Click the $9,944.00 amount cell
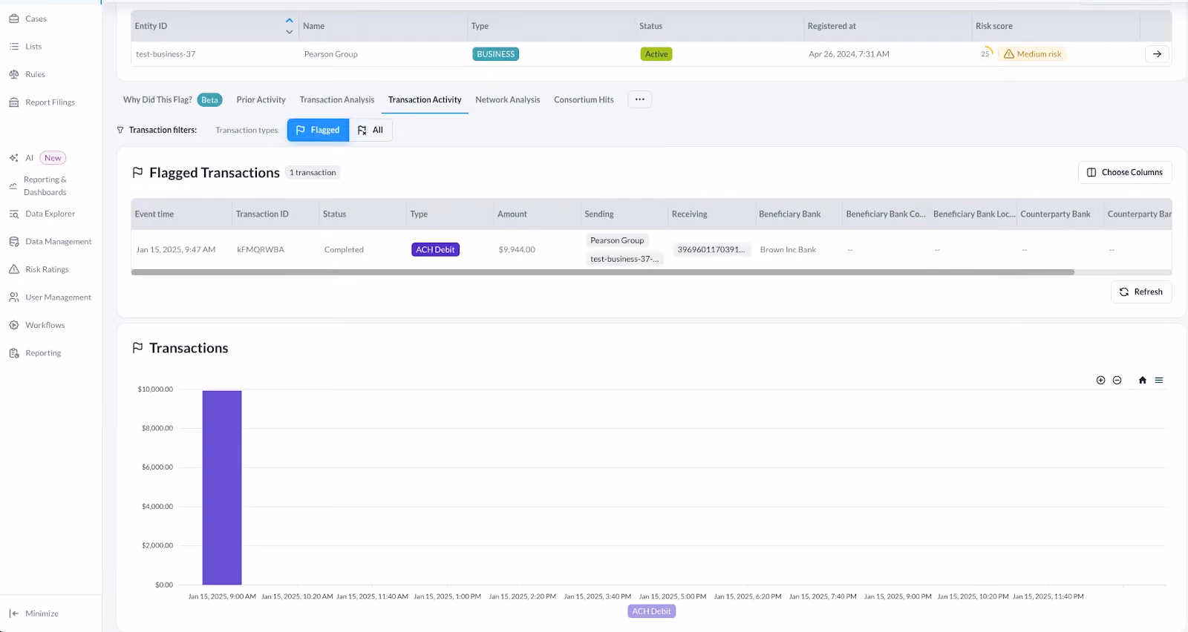1188x632 pixels. click(x=517, y=250)
